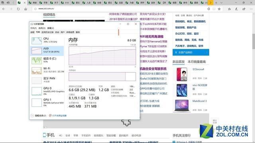The image size is (255, 143).
Task: Select the CPU performance item
Action: pyautogui.click(x=47, y=41)
